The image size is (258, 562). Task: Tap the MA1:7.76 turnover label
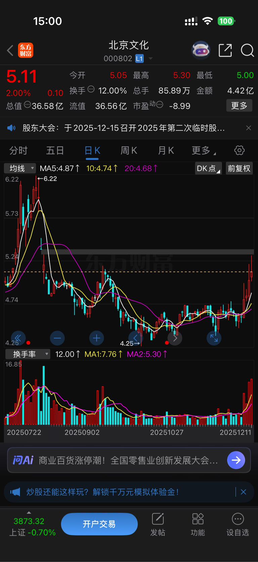click(103, 354)
